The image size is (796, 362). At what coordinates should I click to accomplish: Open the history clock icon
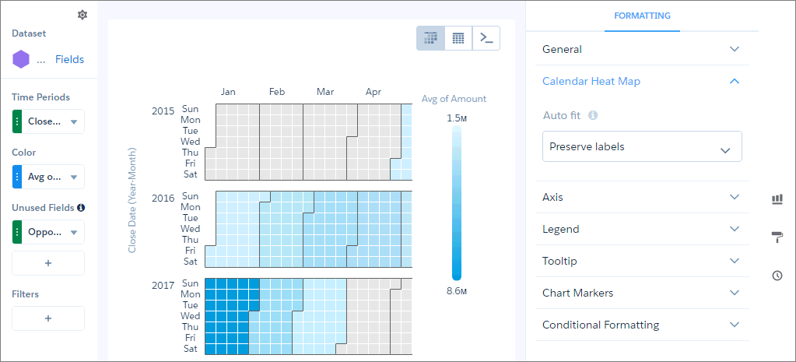tap(777, 275)
